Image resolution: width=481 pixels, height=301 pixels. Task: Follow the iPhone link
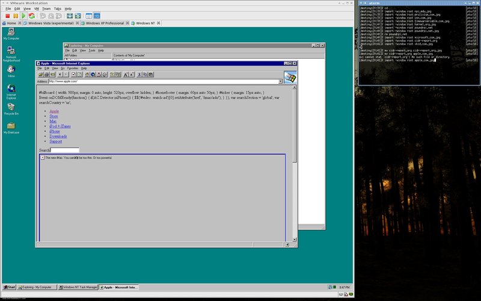(x=55, y=131)
